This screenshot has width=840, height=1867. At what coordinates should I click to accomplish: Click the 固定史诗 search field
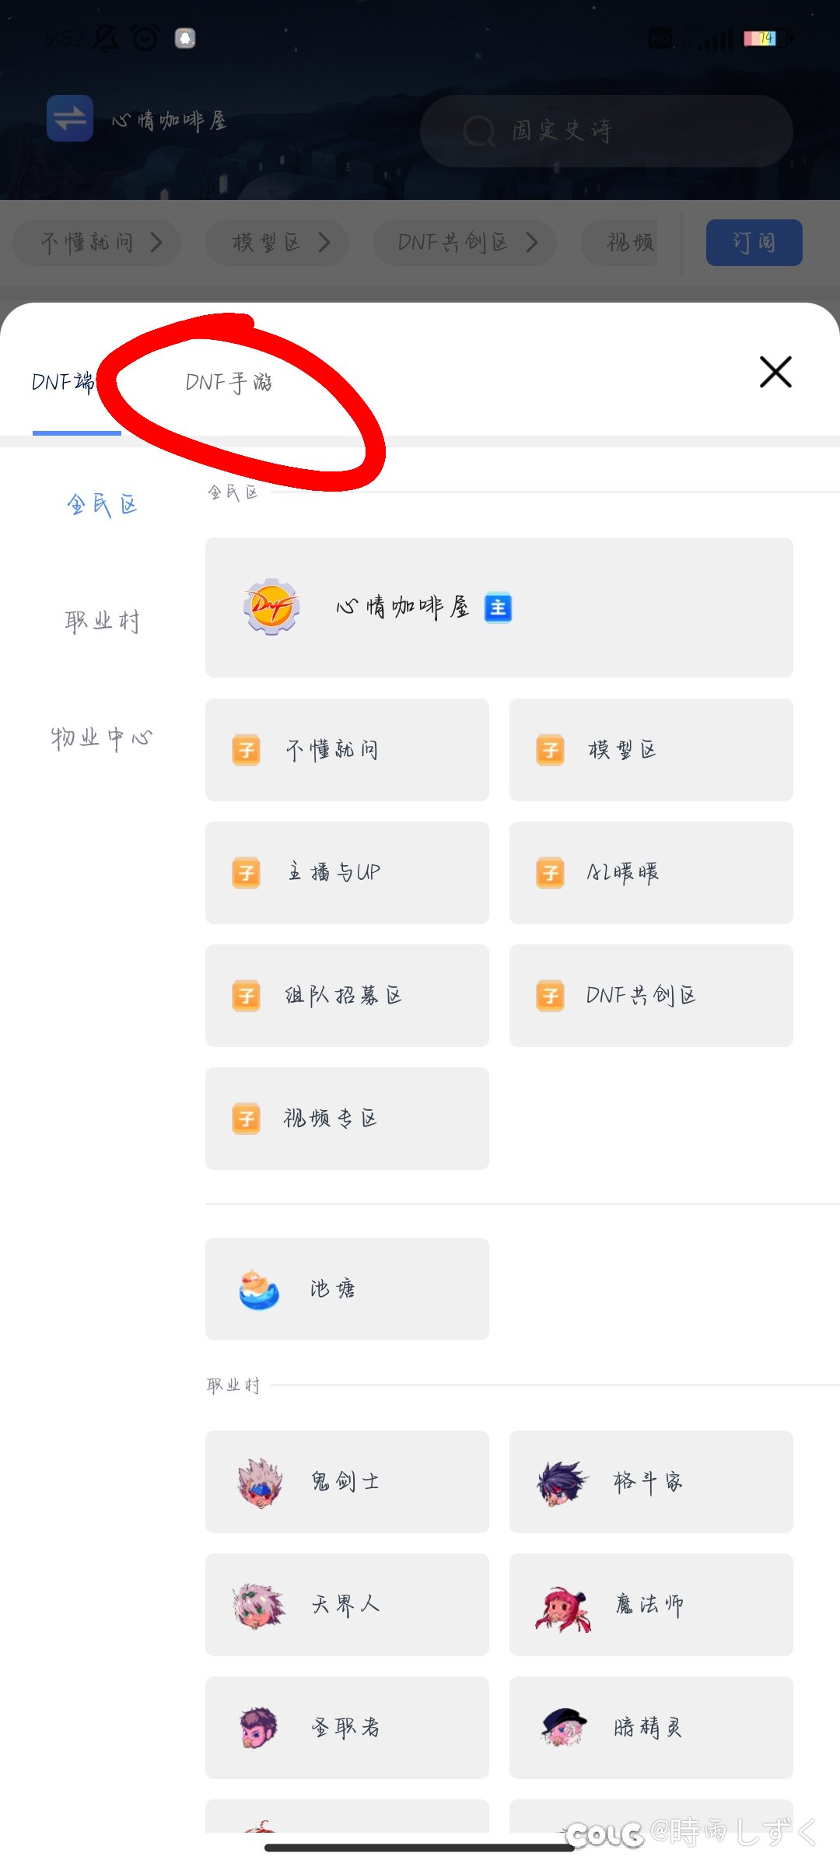(606, 131)
